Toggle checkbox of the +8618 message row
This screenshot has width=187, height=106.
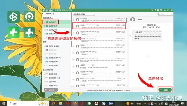point(73,66)
